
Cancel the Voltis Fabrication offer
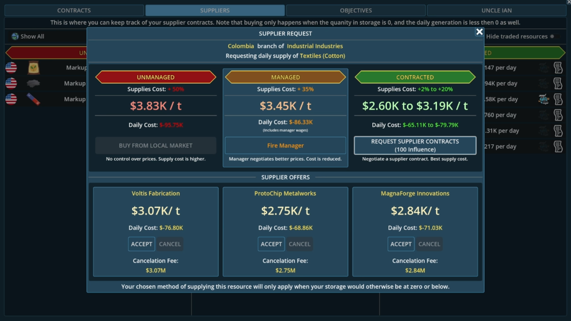pos(170,244)
